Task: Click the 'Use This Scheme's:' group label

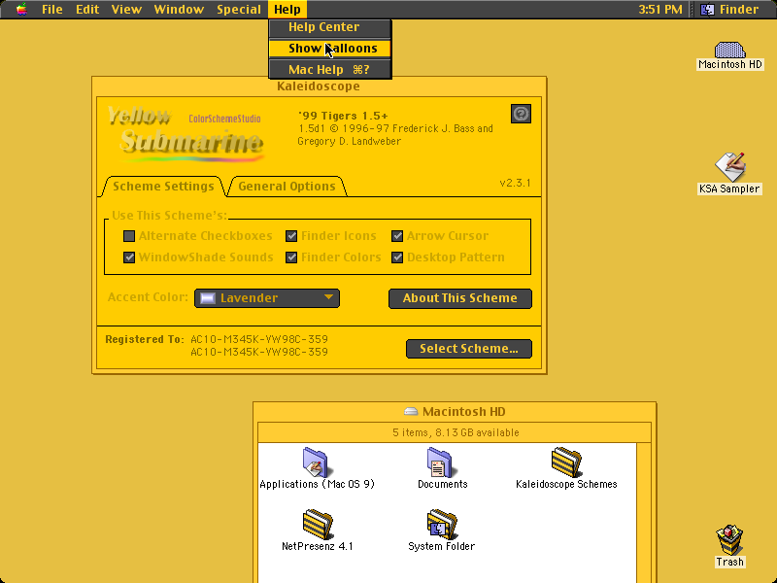Action: tap(169, 216)
